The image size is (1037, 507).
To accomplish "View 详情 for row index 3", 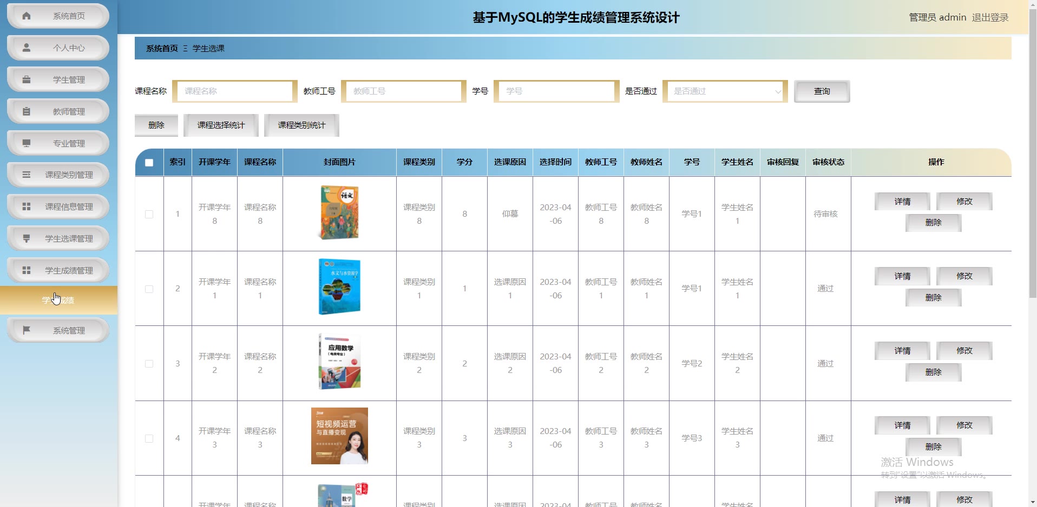I will (902, 351).
